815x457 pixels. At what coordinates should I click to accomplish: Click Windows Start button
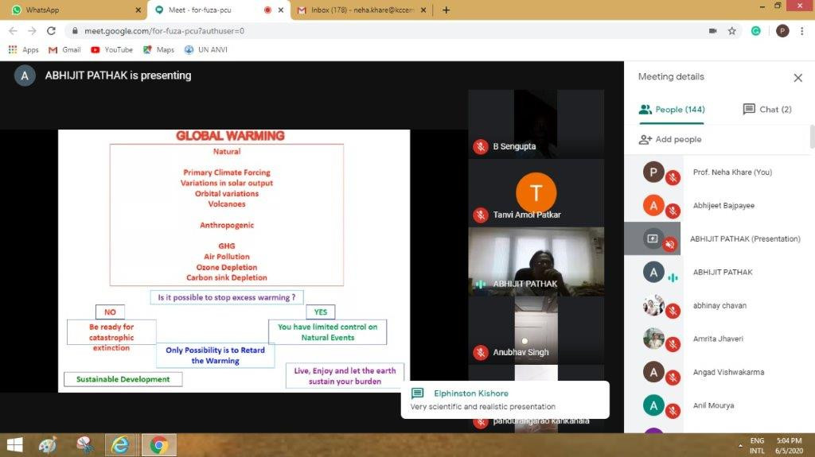14,445
